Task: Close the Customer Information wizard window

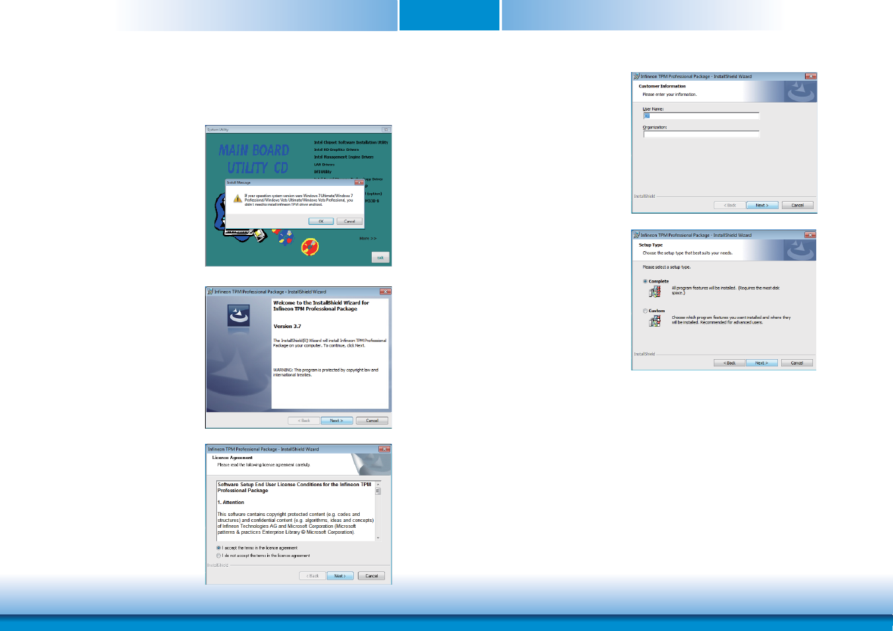Action: click(810, 76)
